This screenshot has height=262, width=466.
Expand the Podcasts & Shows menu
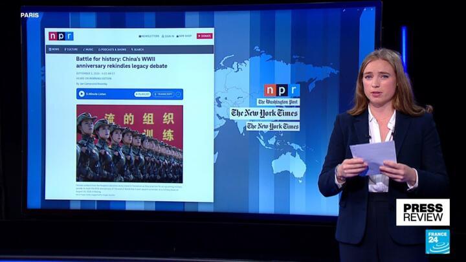point(113,49)
